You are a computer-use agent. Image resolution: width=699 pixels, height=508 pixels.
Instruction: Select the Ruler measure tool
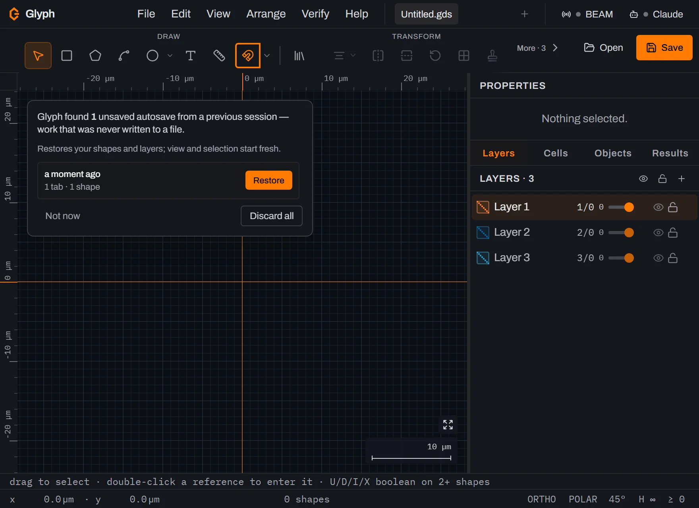click(219, 56)
